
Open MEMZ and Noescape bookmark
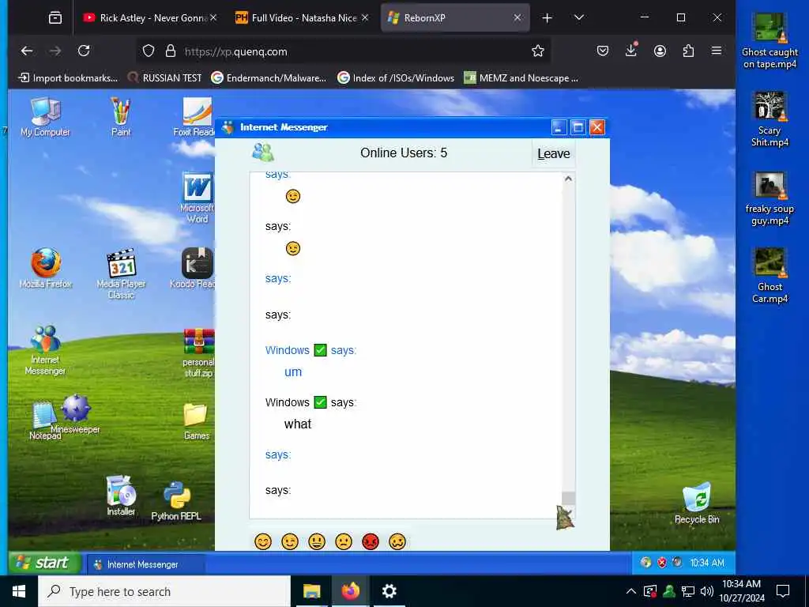click(521, 78)
